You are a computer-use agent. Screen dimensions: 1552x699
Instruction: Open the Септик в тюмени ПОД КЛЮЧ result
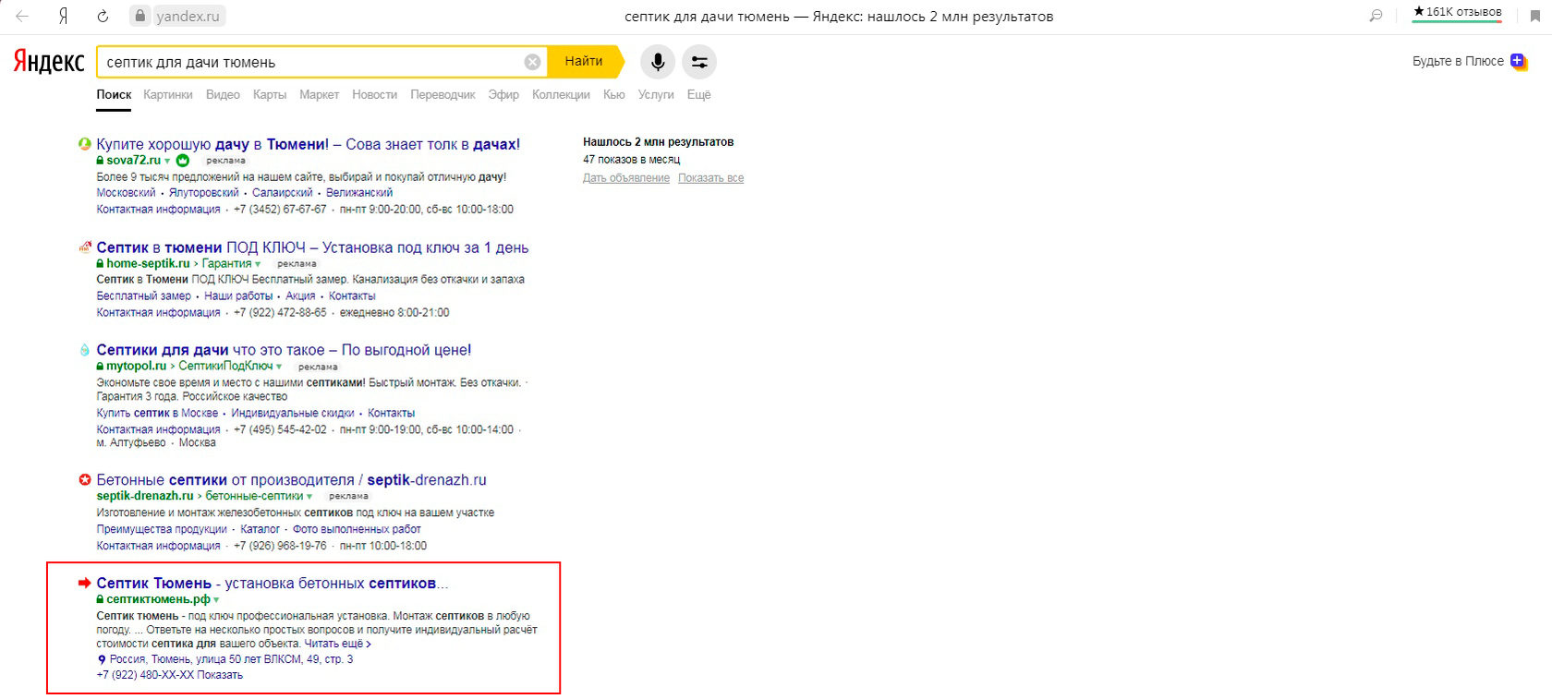(x=312, y=247)
